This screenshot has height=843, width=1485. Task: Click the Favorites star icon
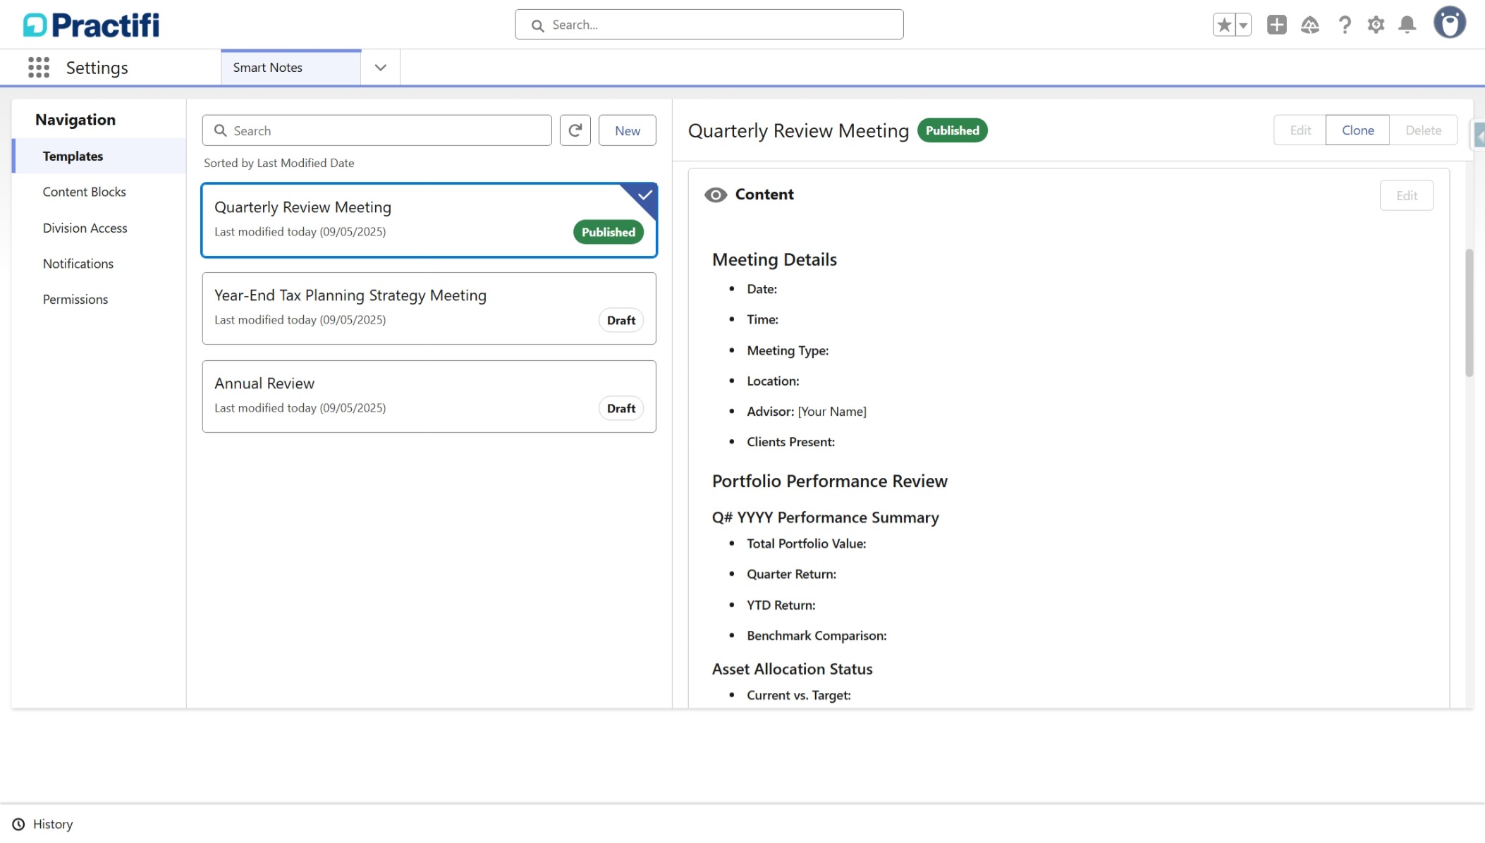pyautogui.click(x=1224, y=25)
